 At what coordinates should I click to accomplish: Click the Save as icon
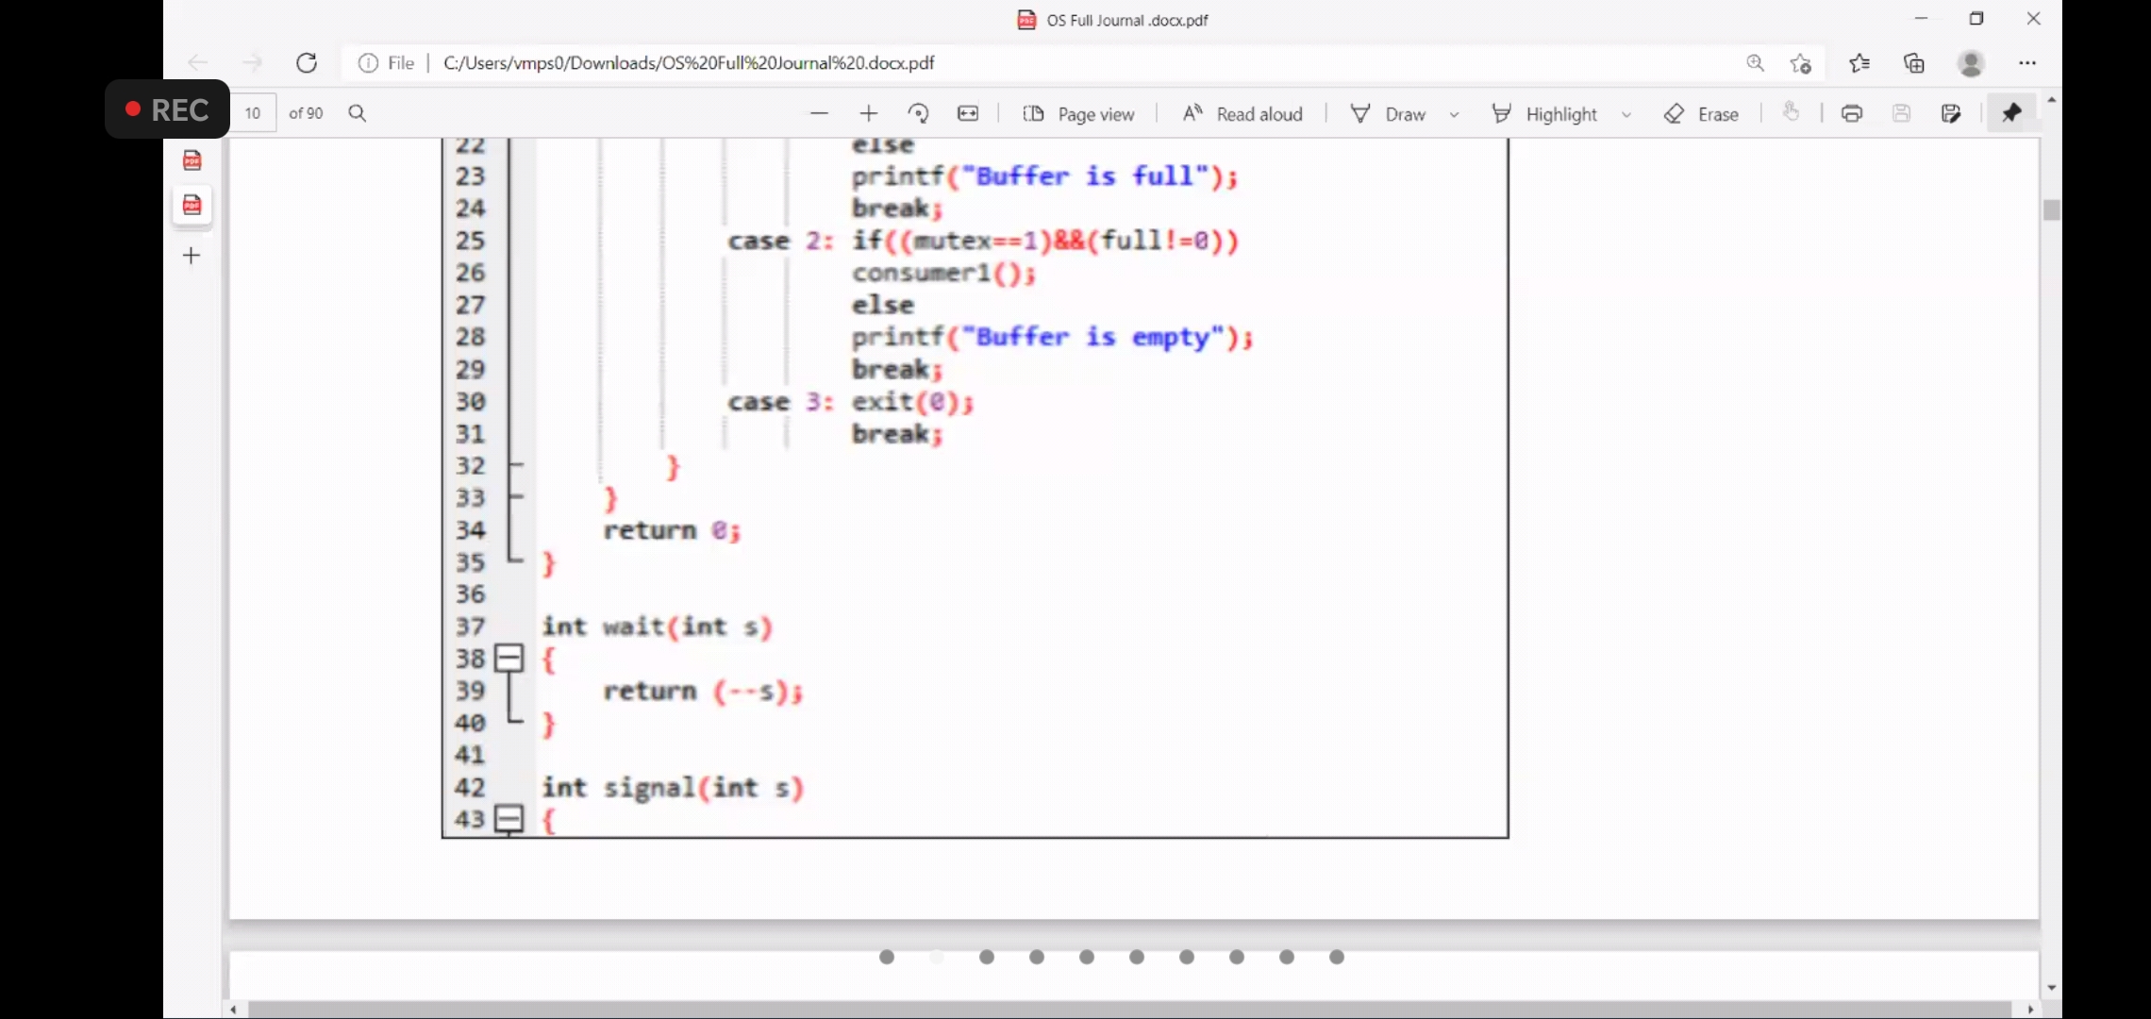coord(1951,113)
